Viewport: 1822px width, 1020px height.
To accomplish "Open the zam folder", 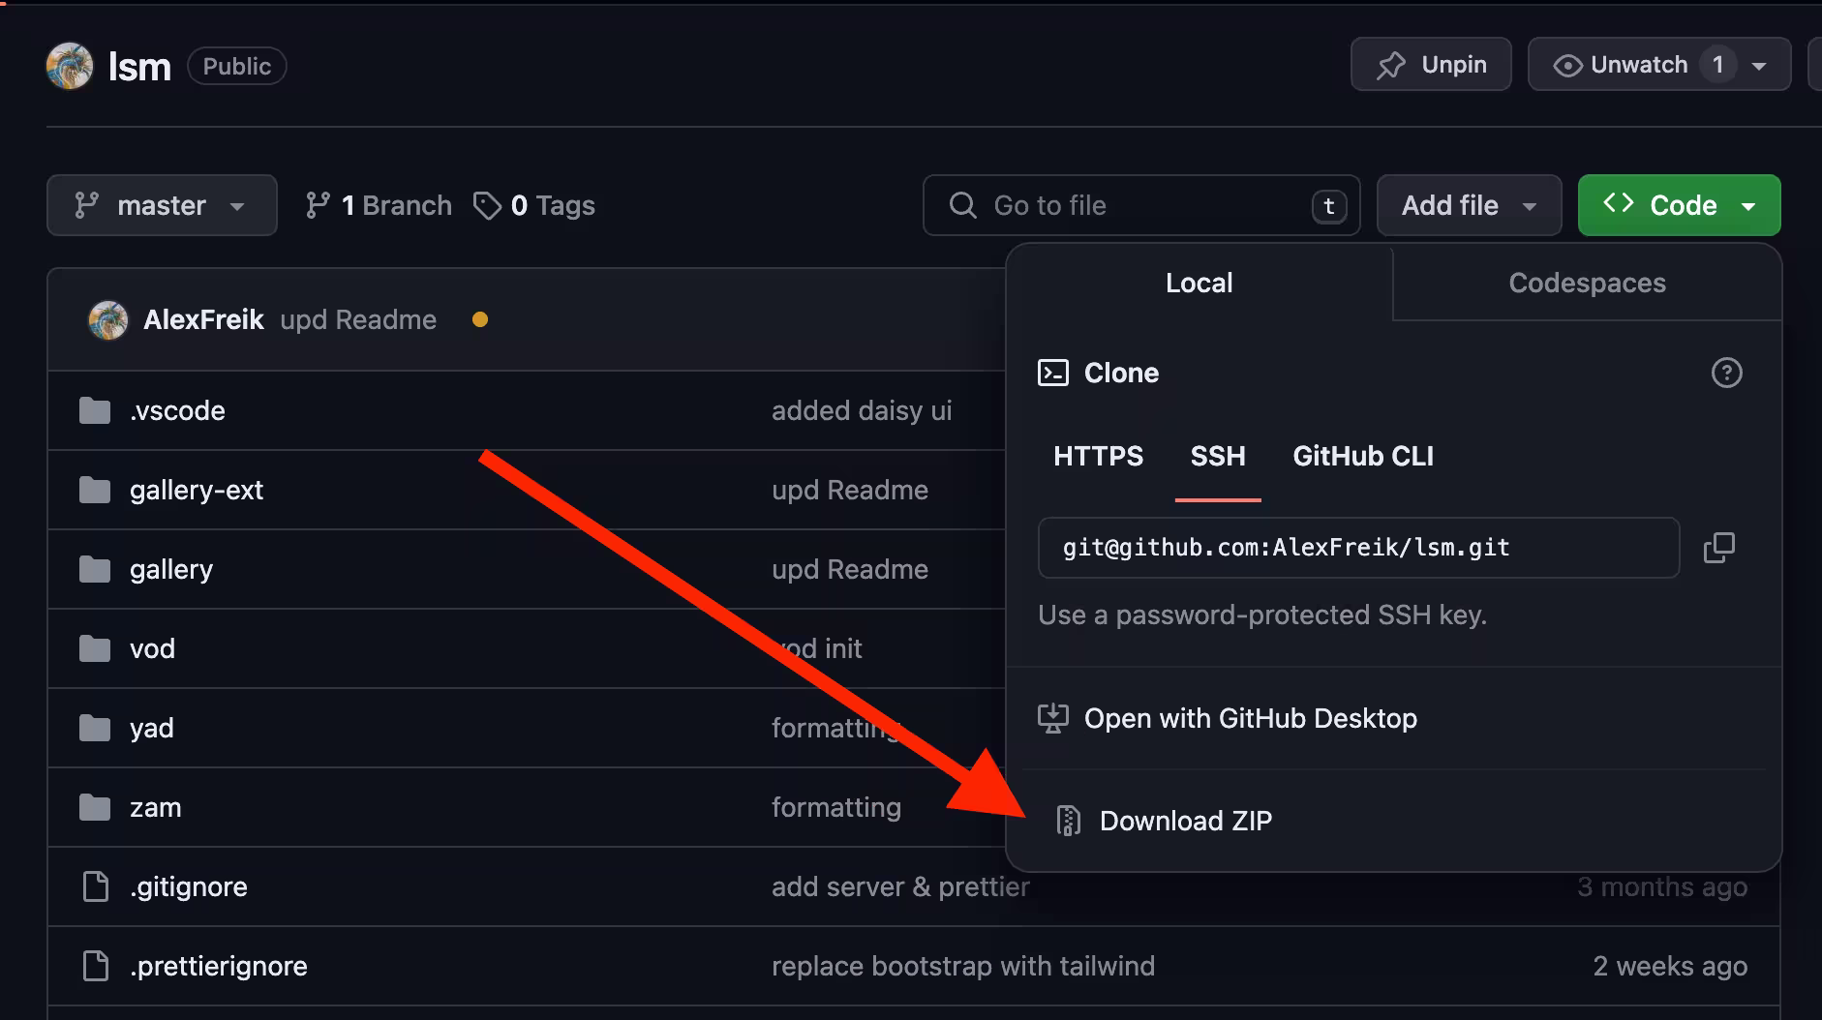I will click(156, 807).
